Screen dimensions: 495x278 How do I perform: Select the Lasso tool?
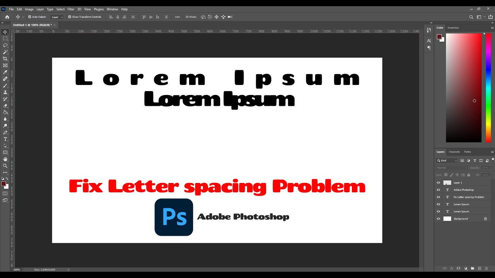(5, 45)
